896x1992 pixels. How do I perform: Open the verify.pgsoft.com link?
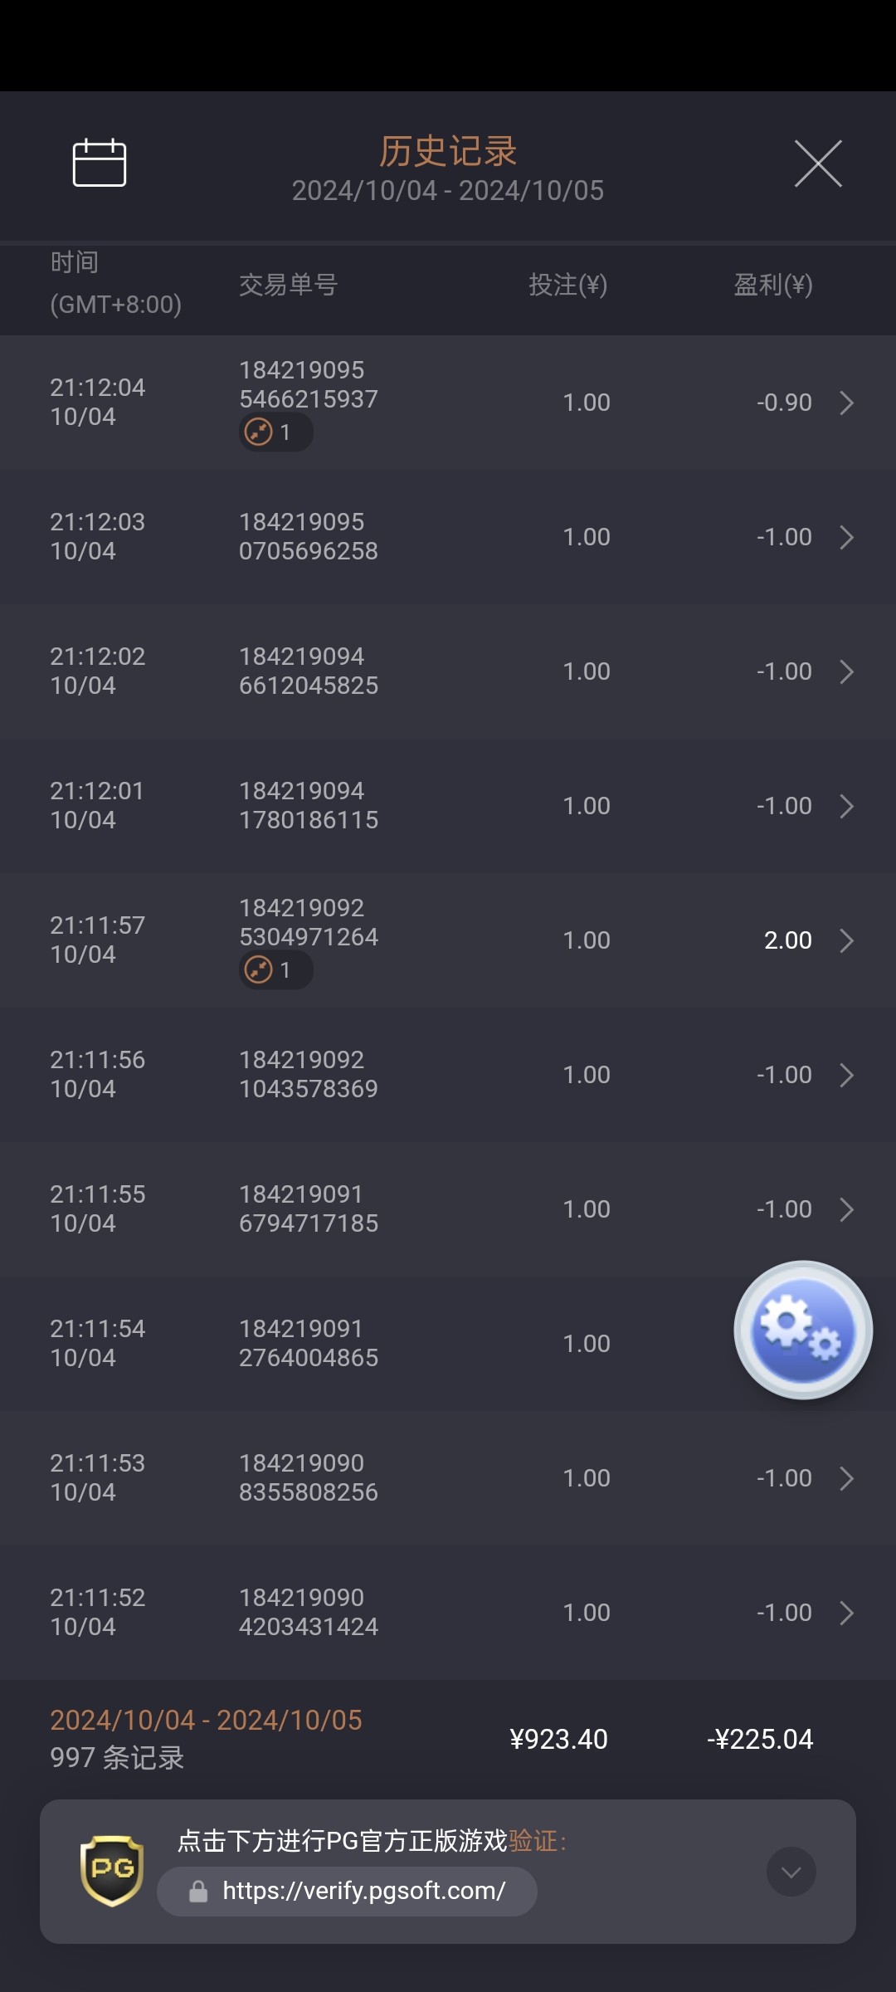point(363,1892)
